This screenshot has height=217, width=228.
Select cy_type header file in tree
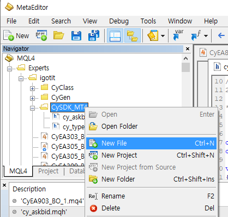pyautogui.click(x=74, y=127)
